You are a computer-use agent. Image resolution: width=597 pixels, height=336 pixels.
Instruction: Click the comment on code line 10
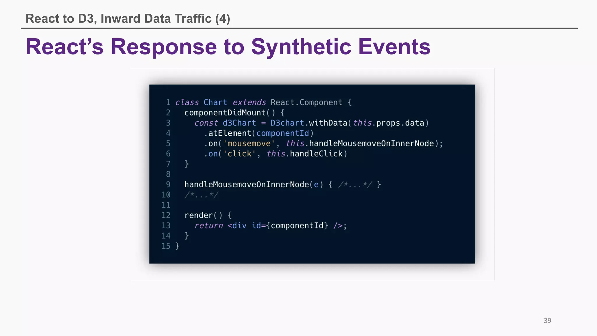pyautogui.click(x=201, y=195)
